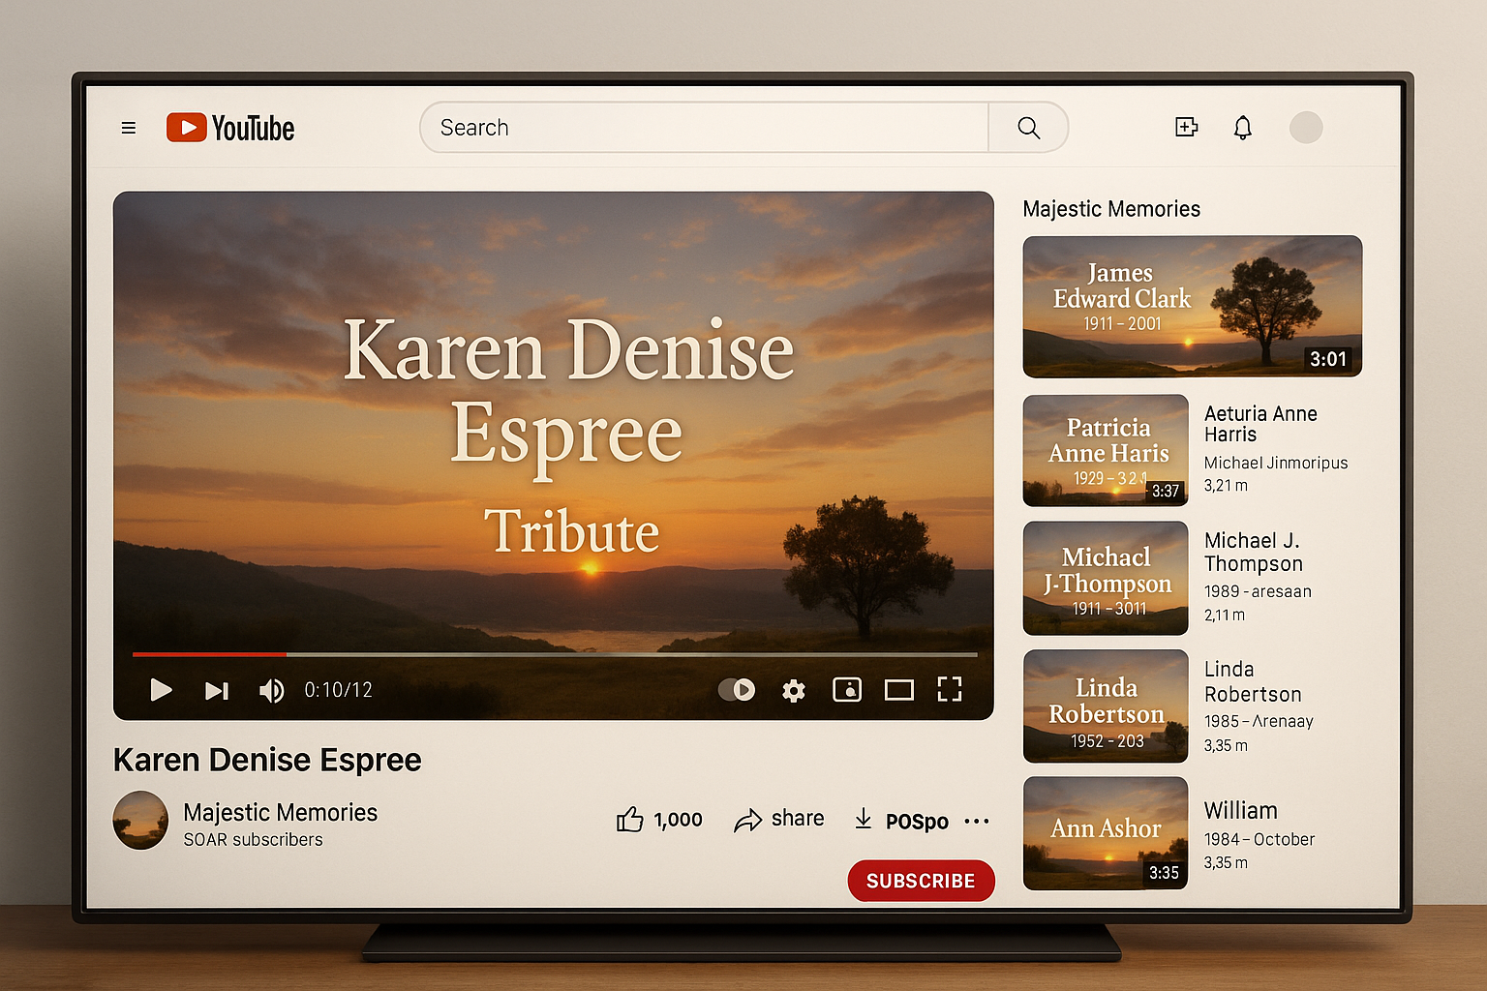Open your account profile avatar

1306,127
